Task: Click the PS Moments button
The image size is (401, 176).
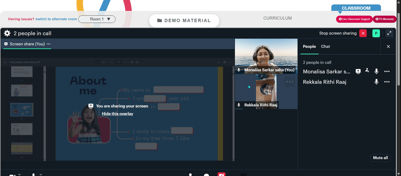Action: click(x=385, y=19)
